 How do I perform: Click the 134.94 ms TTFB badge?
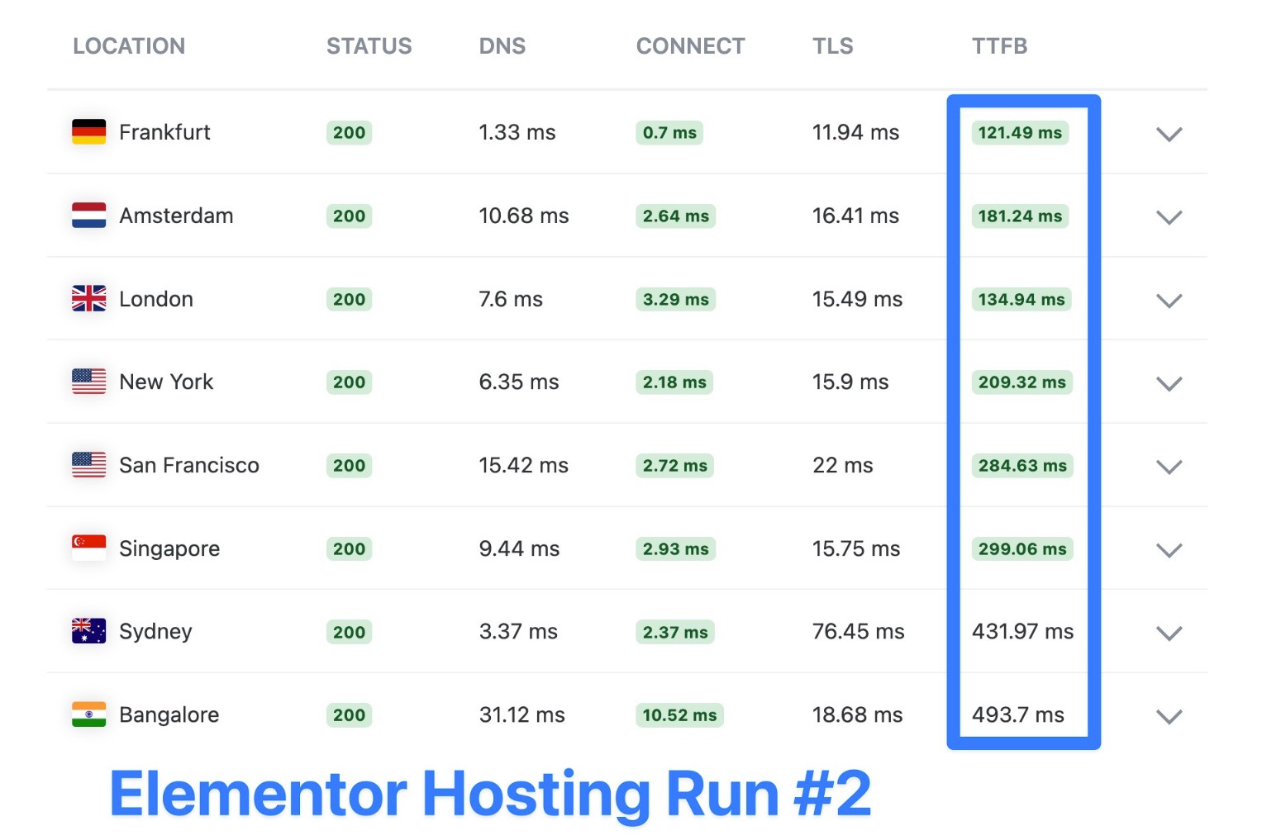coord(1021,299)
